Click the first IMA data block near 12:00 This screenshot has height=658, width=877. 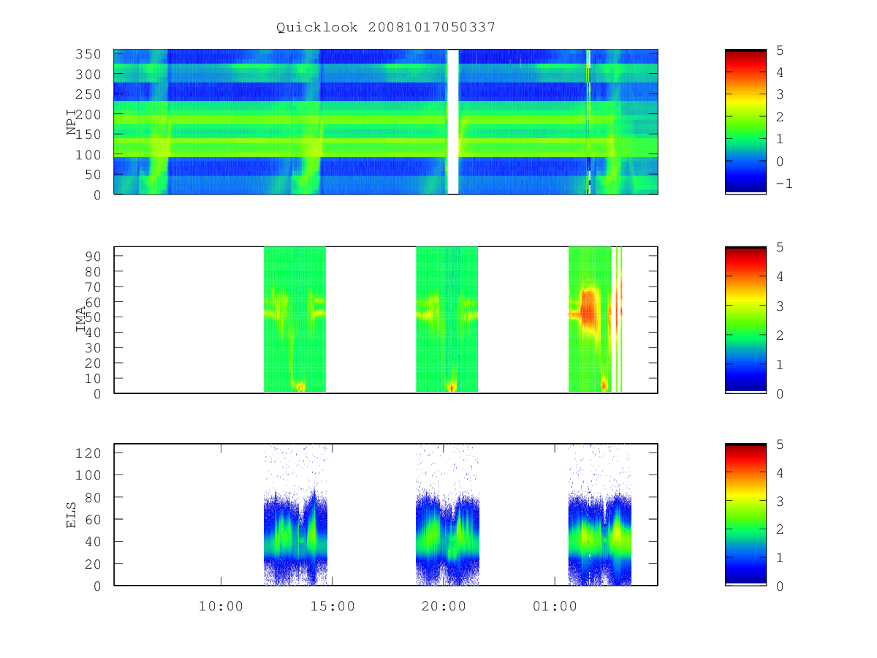pyautogui.click(x=295, y=319)
